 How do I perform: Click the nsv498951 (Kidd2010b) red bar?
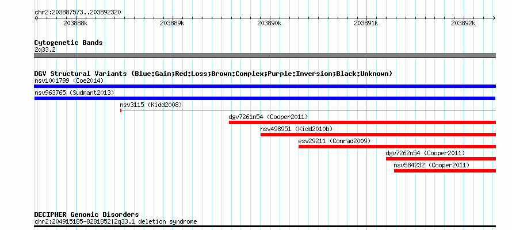pyautogui.click(x=378, y=135)
